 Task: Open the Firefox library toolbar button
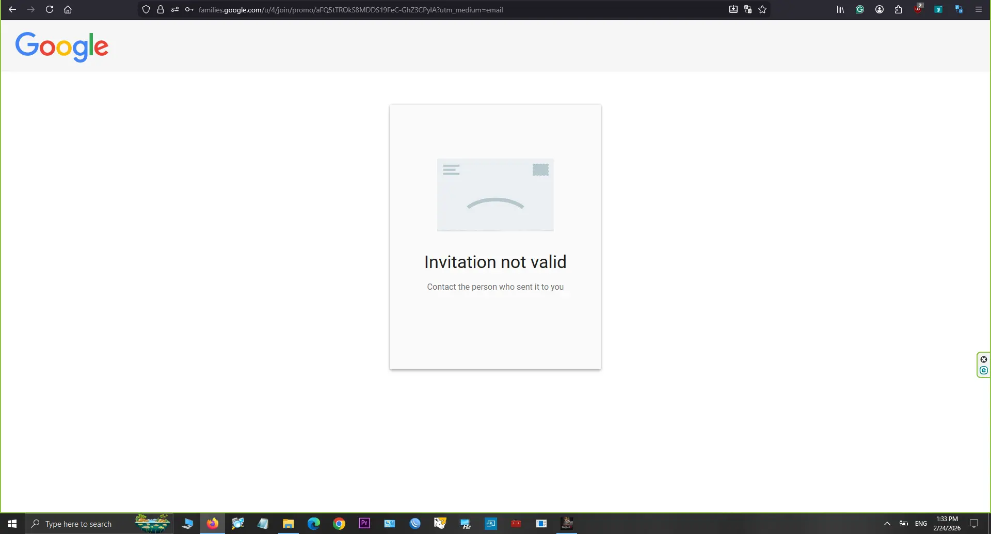pyautogui.click(x=840, y=9)
